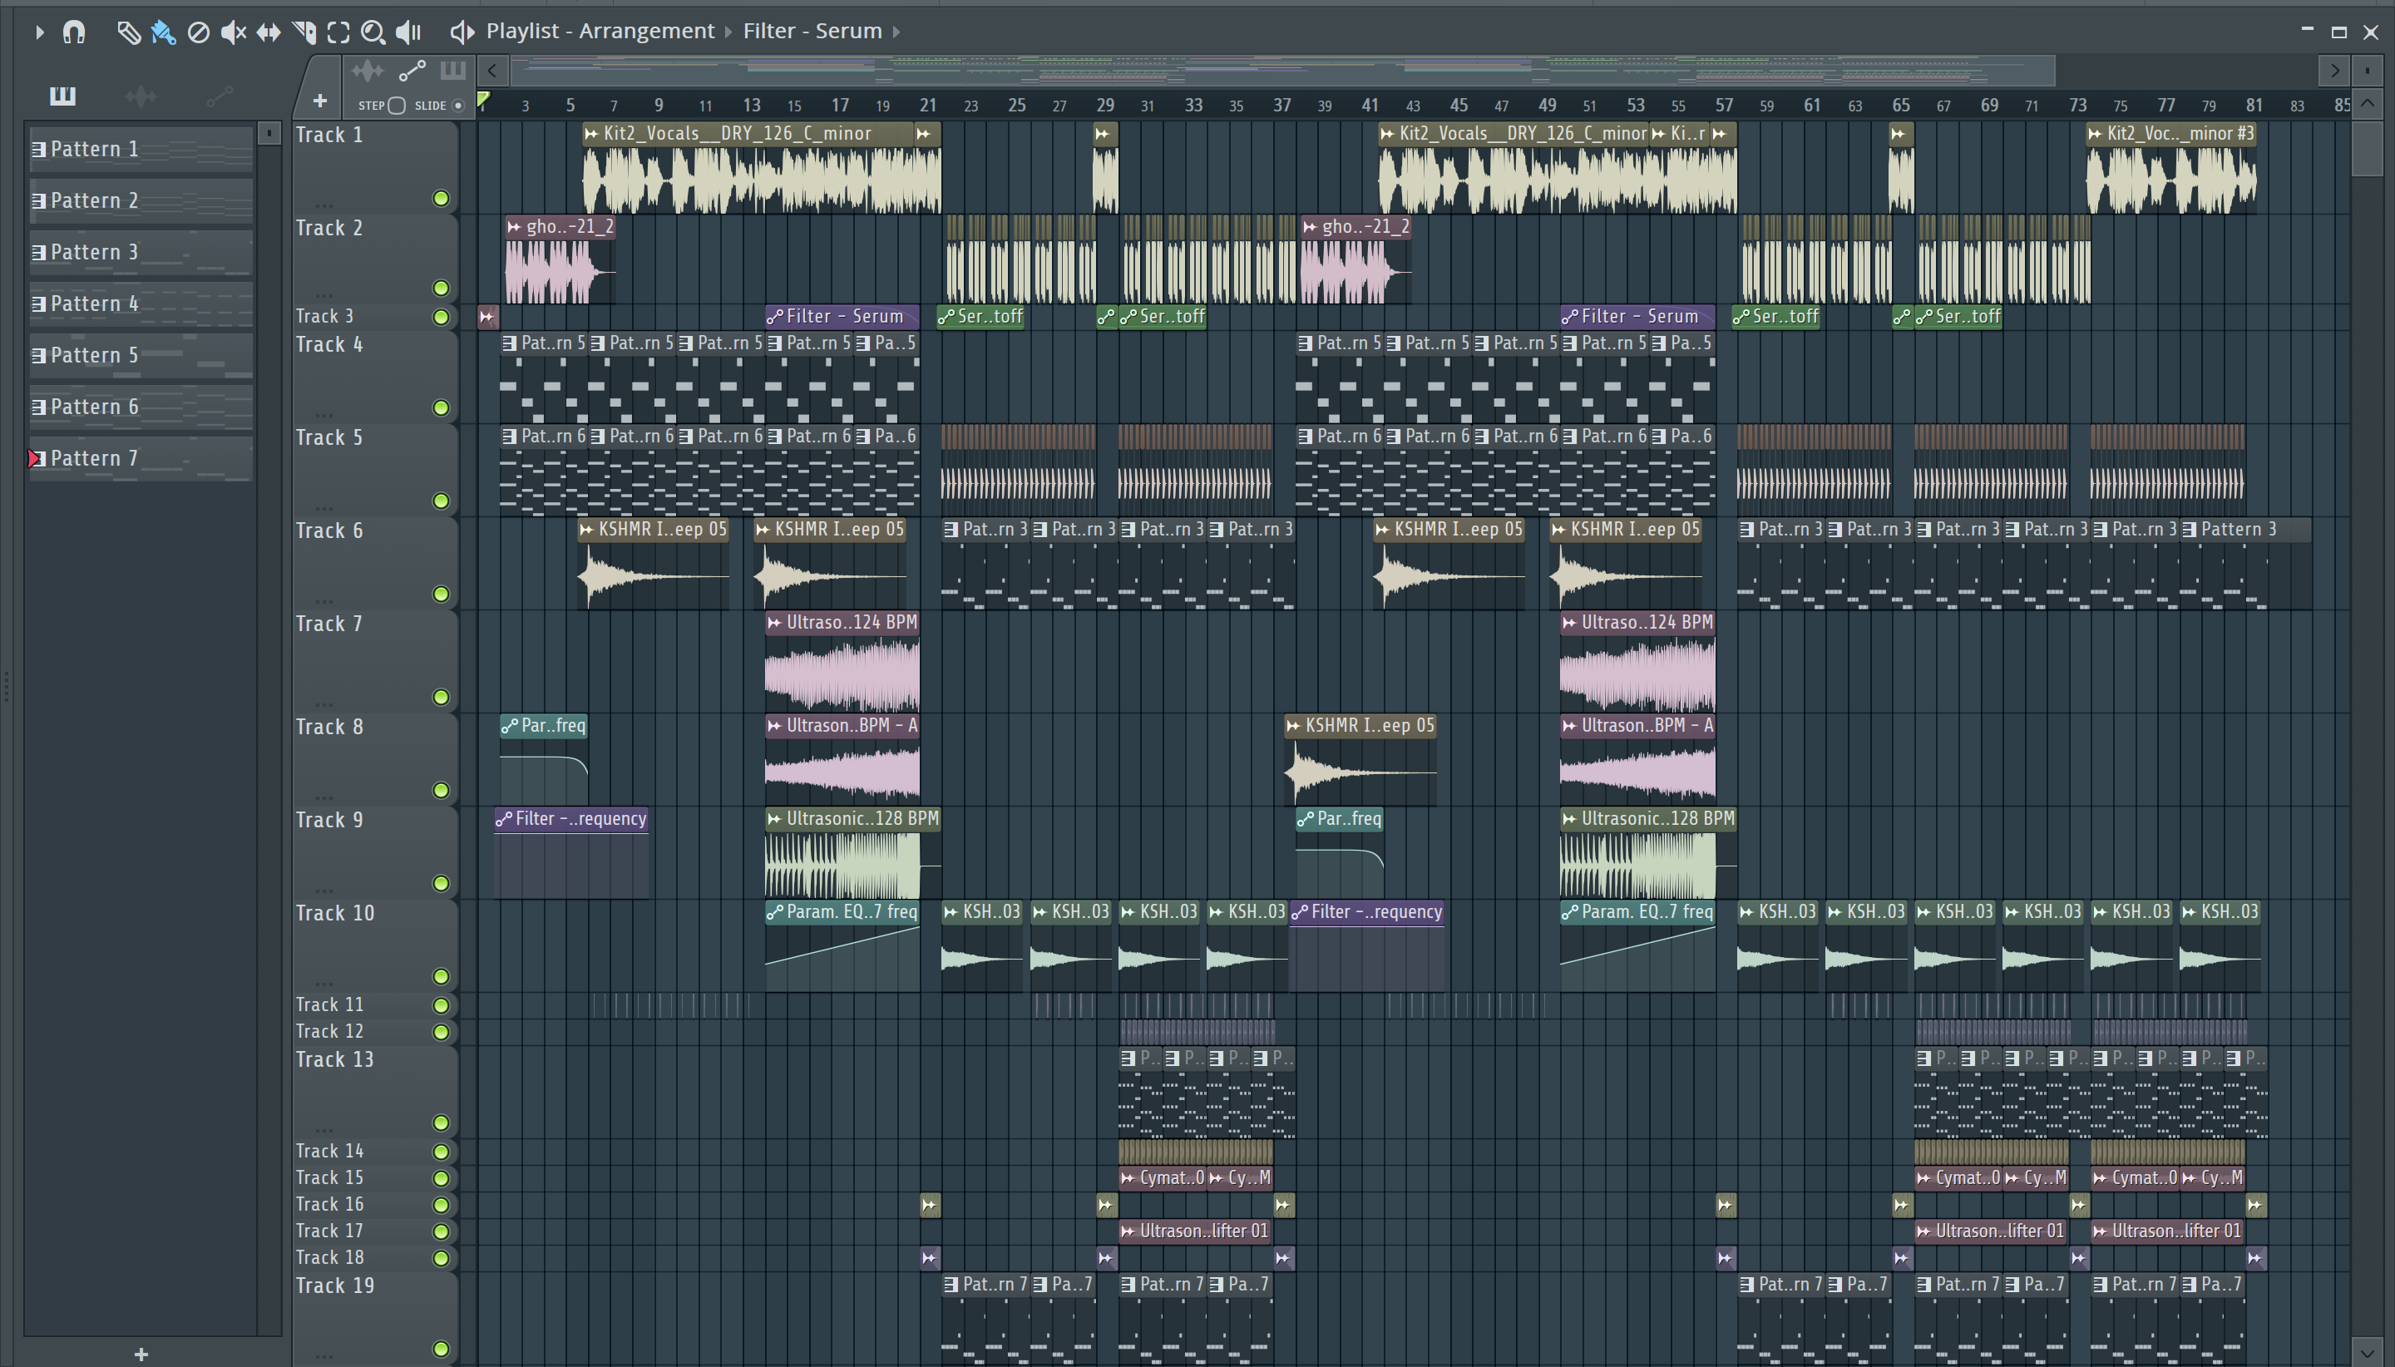Image resolution: width=2395 pixels, height=1367 pixels.
Task: Click the picker list scrollbar thumb
Action: [269, 133]
